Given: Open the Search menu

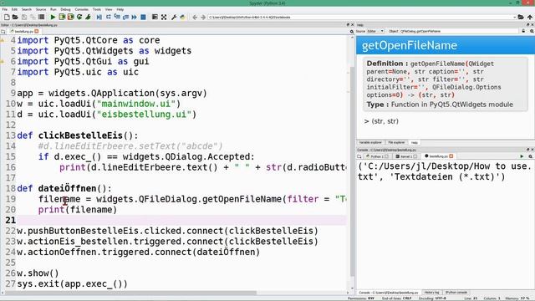Looking at the screenshot, I should [26, 9].
